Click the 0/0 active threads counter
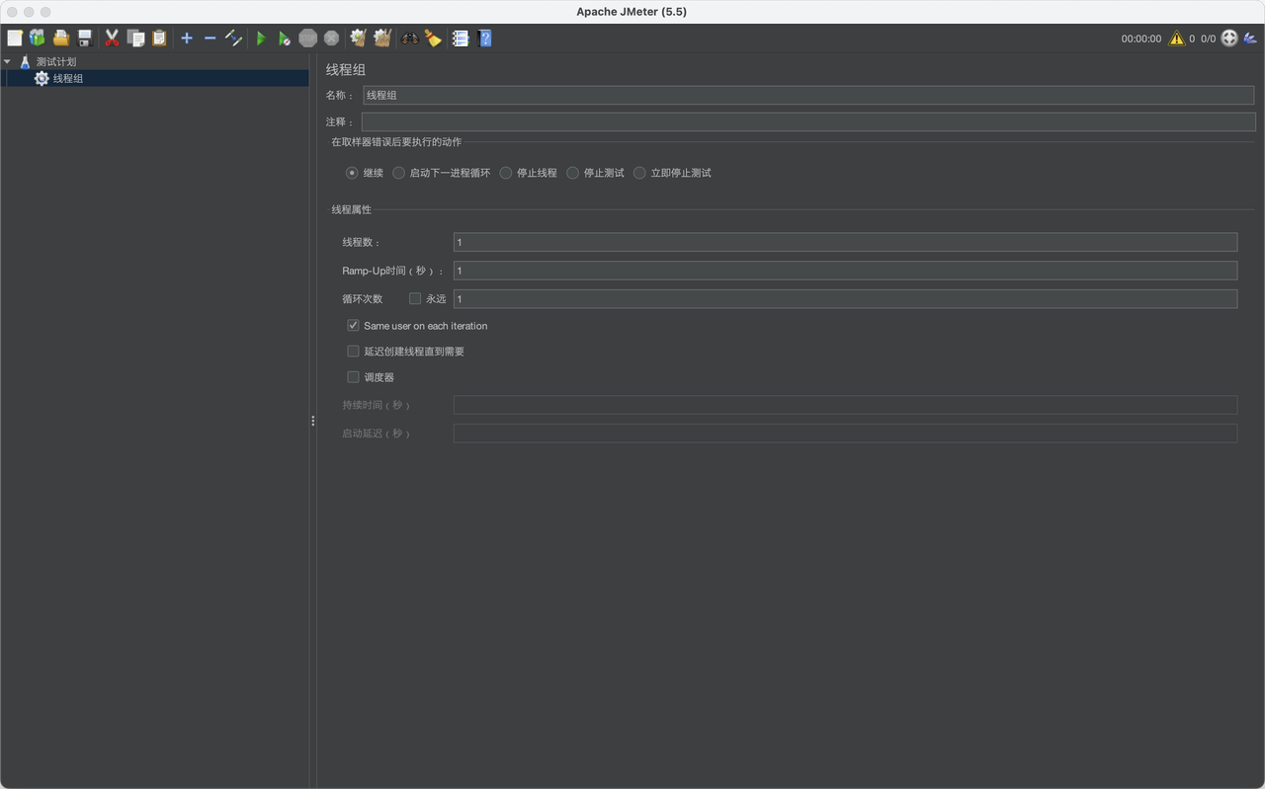1265x789 pixels. pos(1208,39)
